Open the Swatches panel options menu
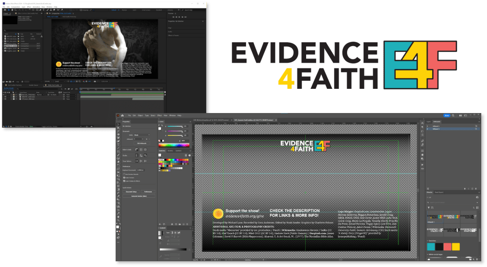This screenshot has height=267, width=487. [x=190, y=151]
